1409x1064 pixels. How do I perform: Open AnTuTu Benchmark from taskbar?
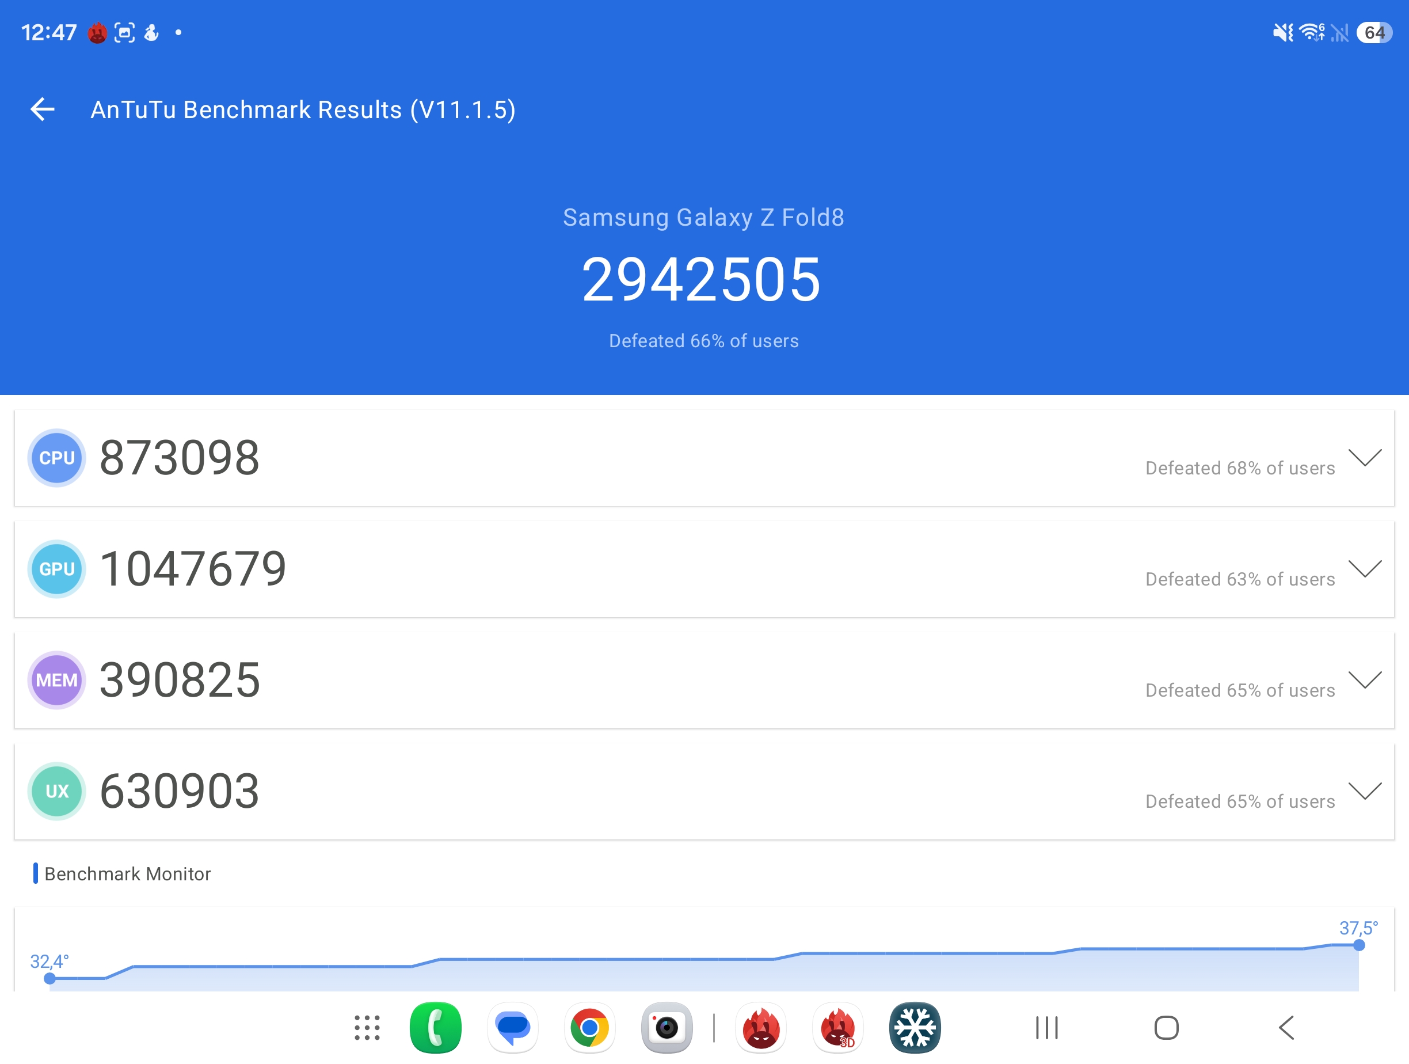click(x=760, y=1027)
